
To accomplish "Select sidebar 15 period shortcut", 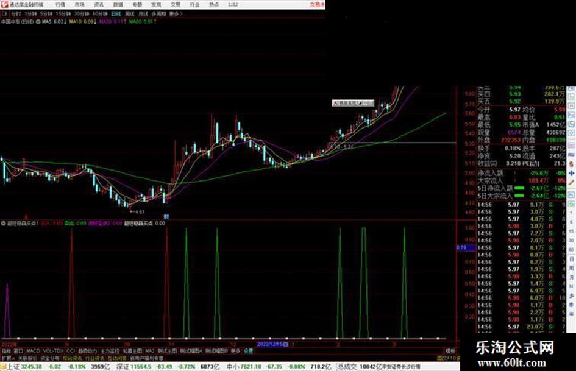I will (572, 231).
